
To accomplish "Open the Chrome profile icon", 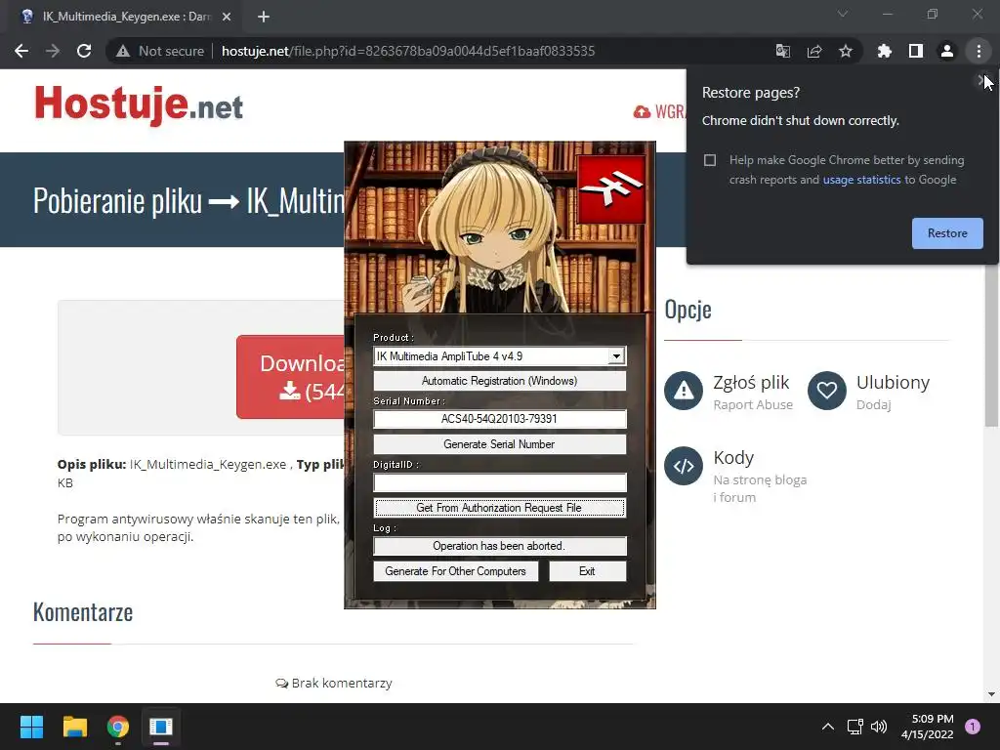I will click(x=947, y=51).
